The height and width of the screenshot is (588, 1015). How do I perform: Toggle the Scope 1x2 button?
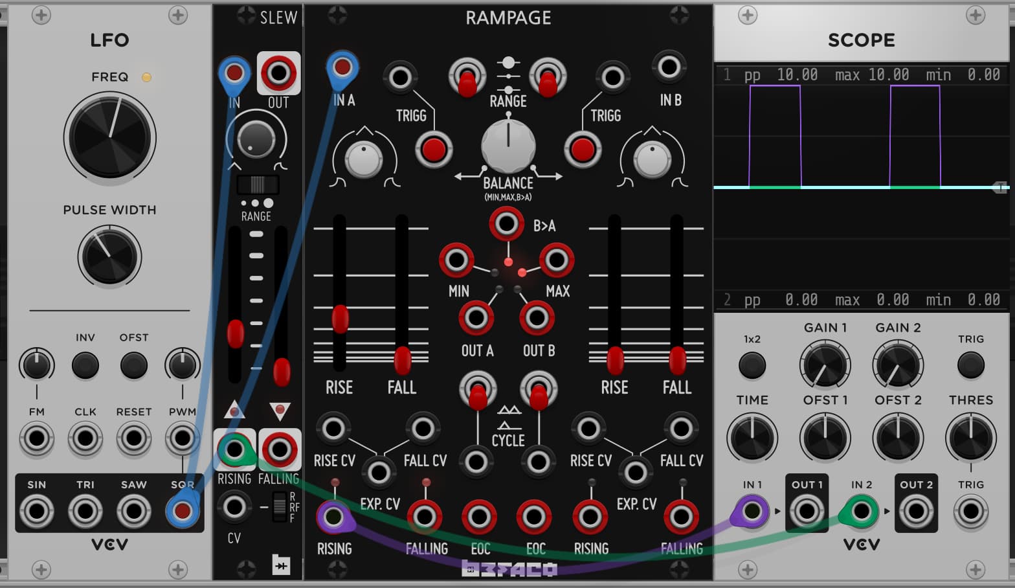coord(752,366)
